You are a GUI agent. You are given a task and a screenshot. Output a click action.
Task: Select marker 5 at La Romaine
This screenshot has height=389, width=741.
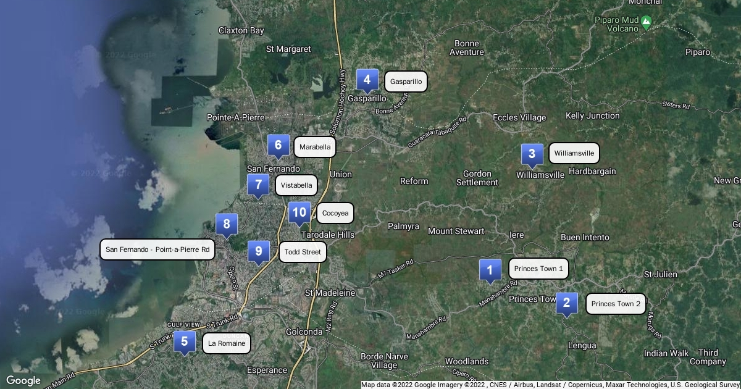[x=184, y=342]
